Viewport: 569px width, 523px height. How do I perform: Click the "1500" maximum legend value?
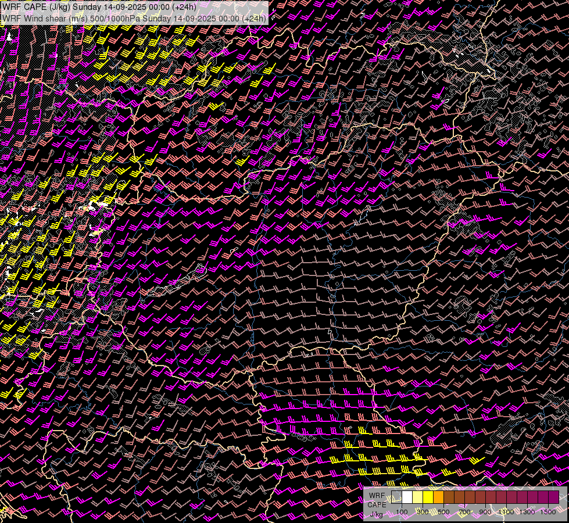point(547,512)
